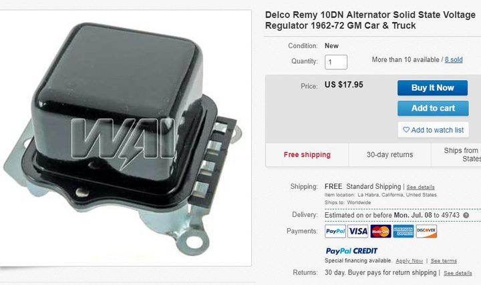
Task: Click the Quantity input field
Action: tap(336, 62)
